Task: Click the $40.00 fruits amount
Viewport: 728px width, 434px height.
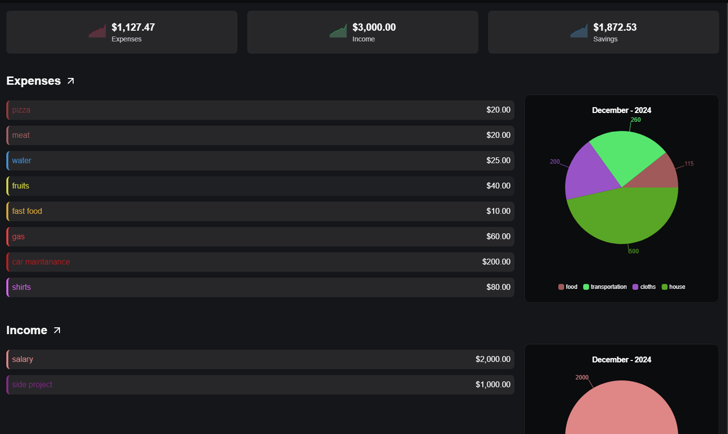Action: click(x=498, y=186)
